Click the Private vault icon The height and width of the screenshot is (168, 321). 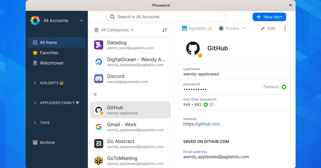(x=221, y=28)
